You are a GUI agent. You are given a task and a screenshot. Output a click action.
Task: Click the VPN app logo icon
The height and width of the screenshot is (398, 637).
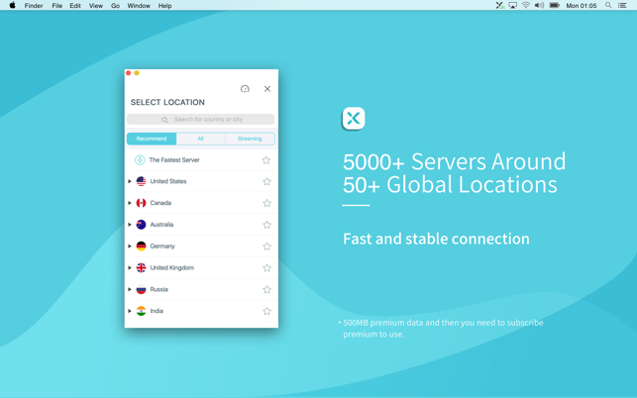click(x=354, y=119)
